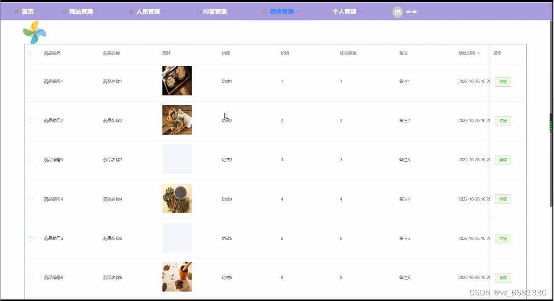Click the 价格 column header
554x301 pixels.
pyautogui.click(x=285, y=53)
